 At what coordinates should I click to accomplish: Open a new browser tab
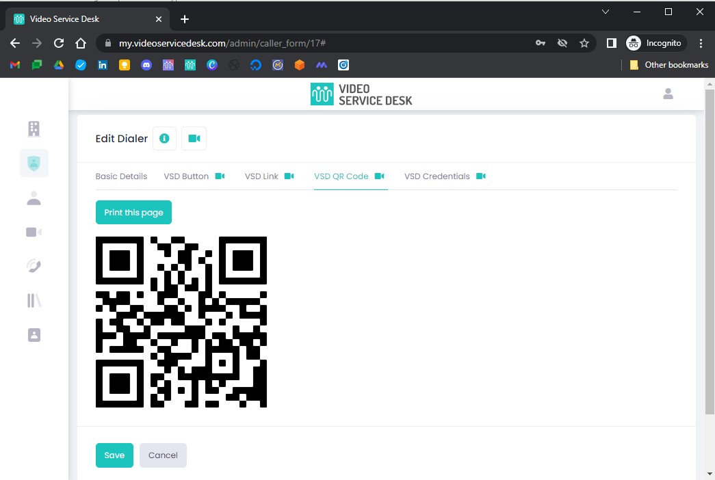tap(185, 19)
